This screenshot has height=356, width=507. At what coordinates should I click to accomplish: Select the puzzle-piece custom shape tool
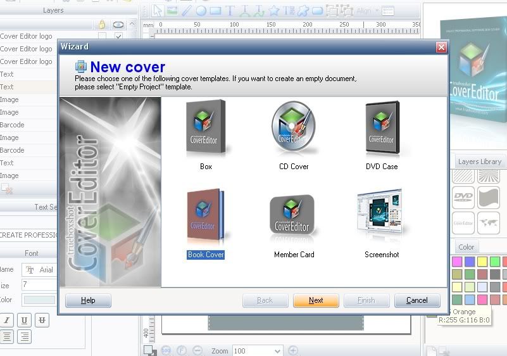pos(303,11)
